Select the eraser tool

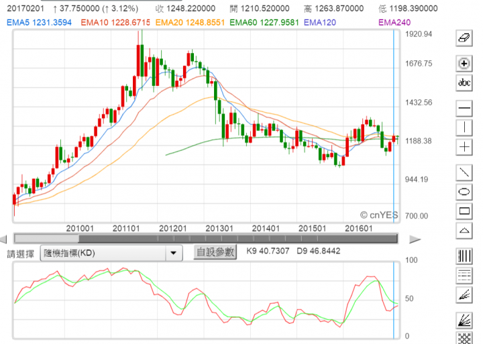[464, 39]
